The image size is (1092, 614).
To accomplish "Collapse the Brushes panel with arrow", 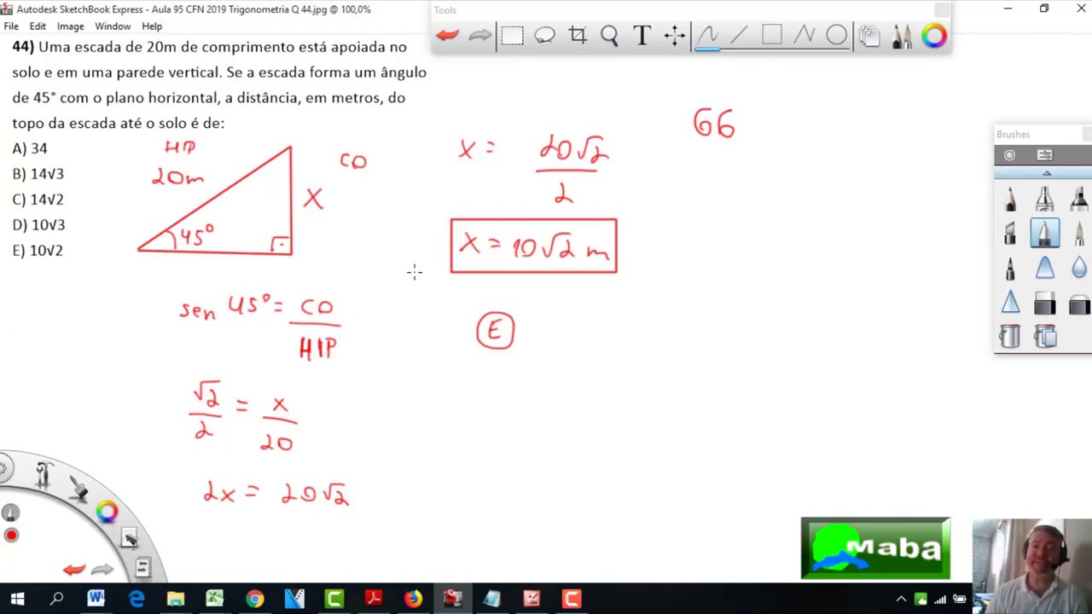I will point(1047,173).
